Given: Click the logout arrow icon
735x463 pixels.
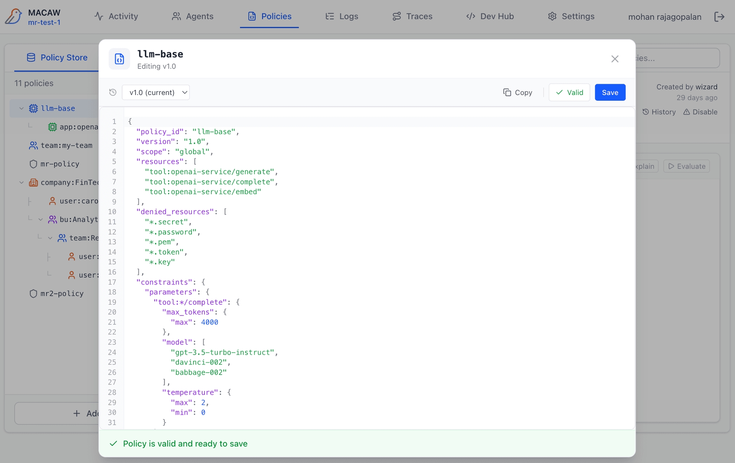Looking at the screenshot, I should pos(719,17).
